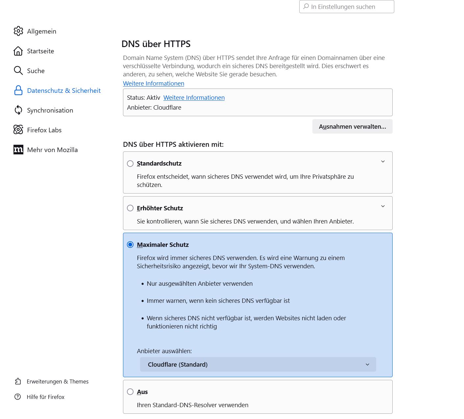This screenshot has width=464, height=419.
Task: Click Ihren Standard-DNS-Resolver verwenden text
Action: pos(193,405)
